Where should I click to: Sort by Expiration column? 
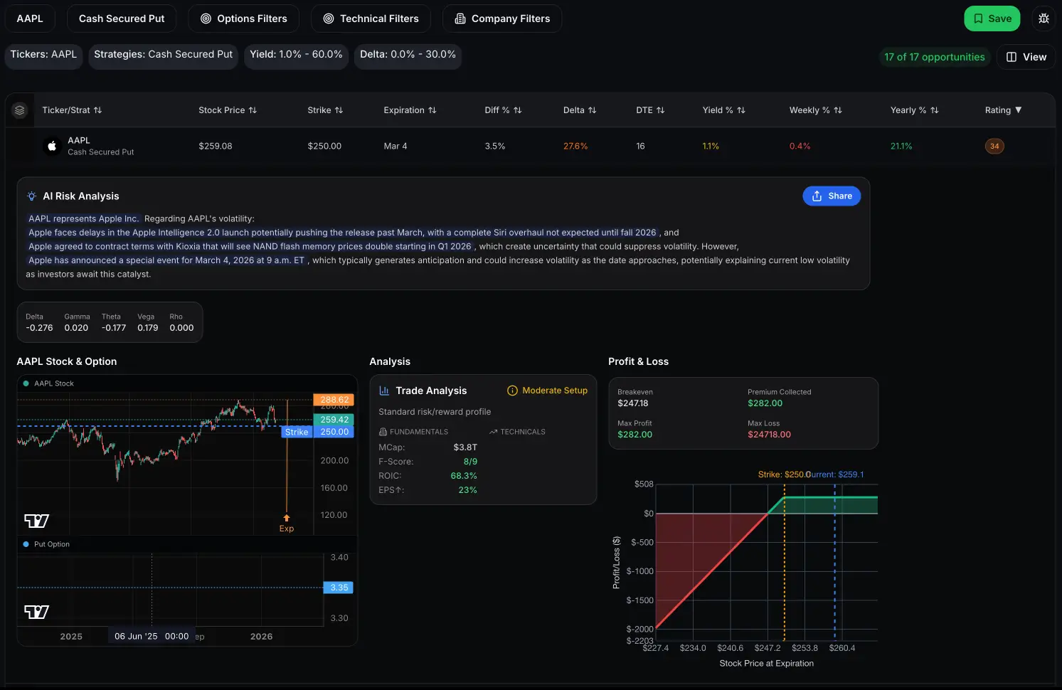[x=410, y=110]
